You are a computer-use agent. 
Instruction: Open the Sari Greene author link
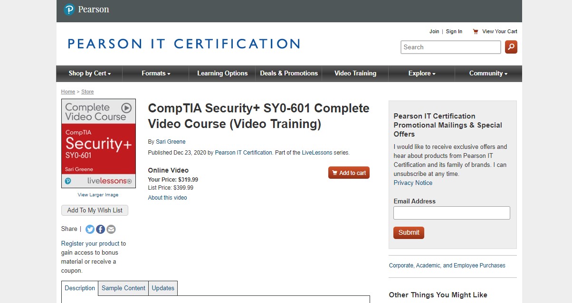(171, 142)
